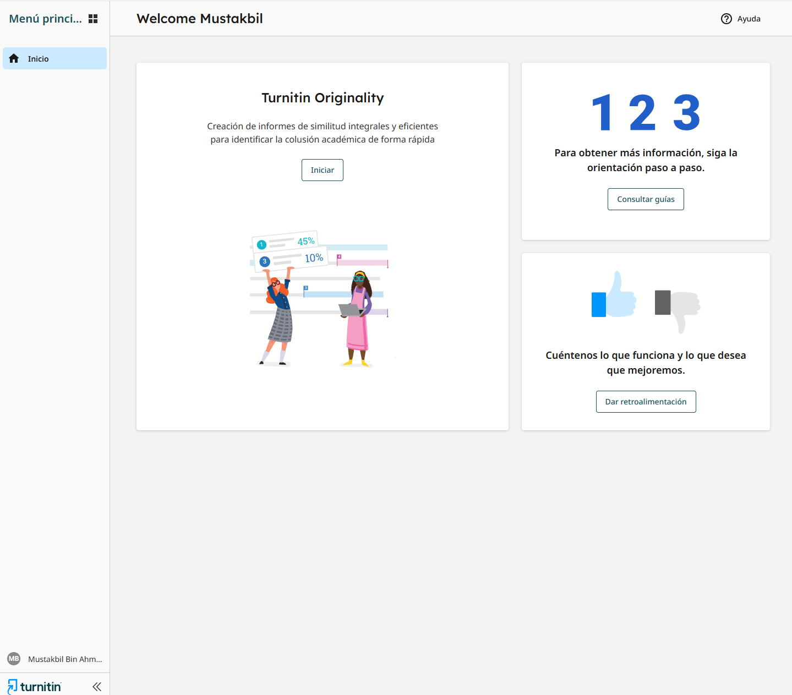Viewport: 792px width, 695px height.
Task: Click the gray thumbs-down icon
Action: (x=678, y=311)
